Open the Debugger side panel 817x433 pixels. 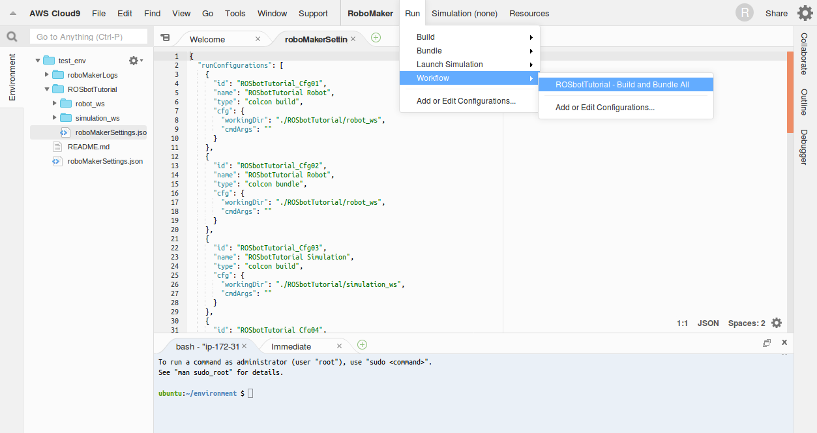[x=805, y=147]
